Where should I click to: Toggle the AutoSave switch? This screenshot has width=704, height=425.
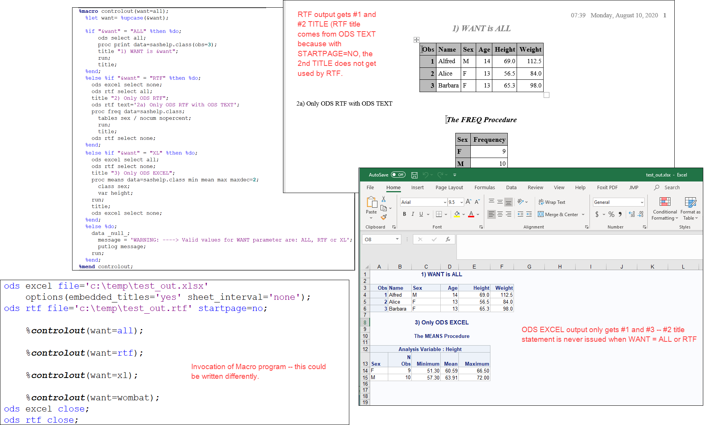(x=398, y=175)
